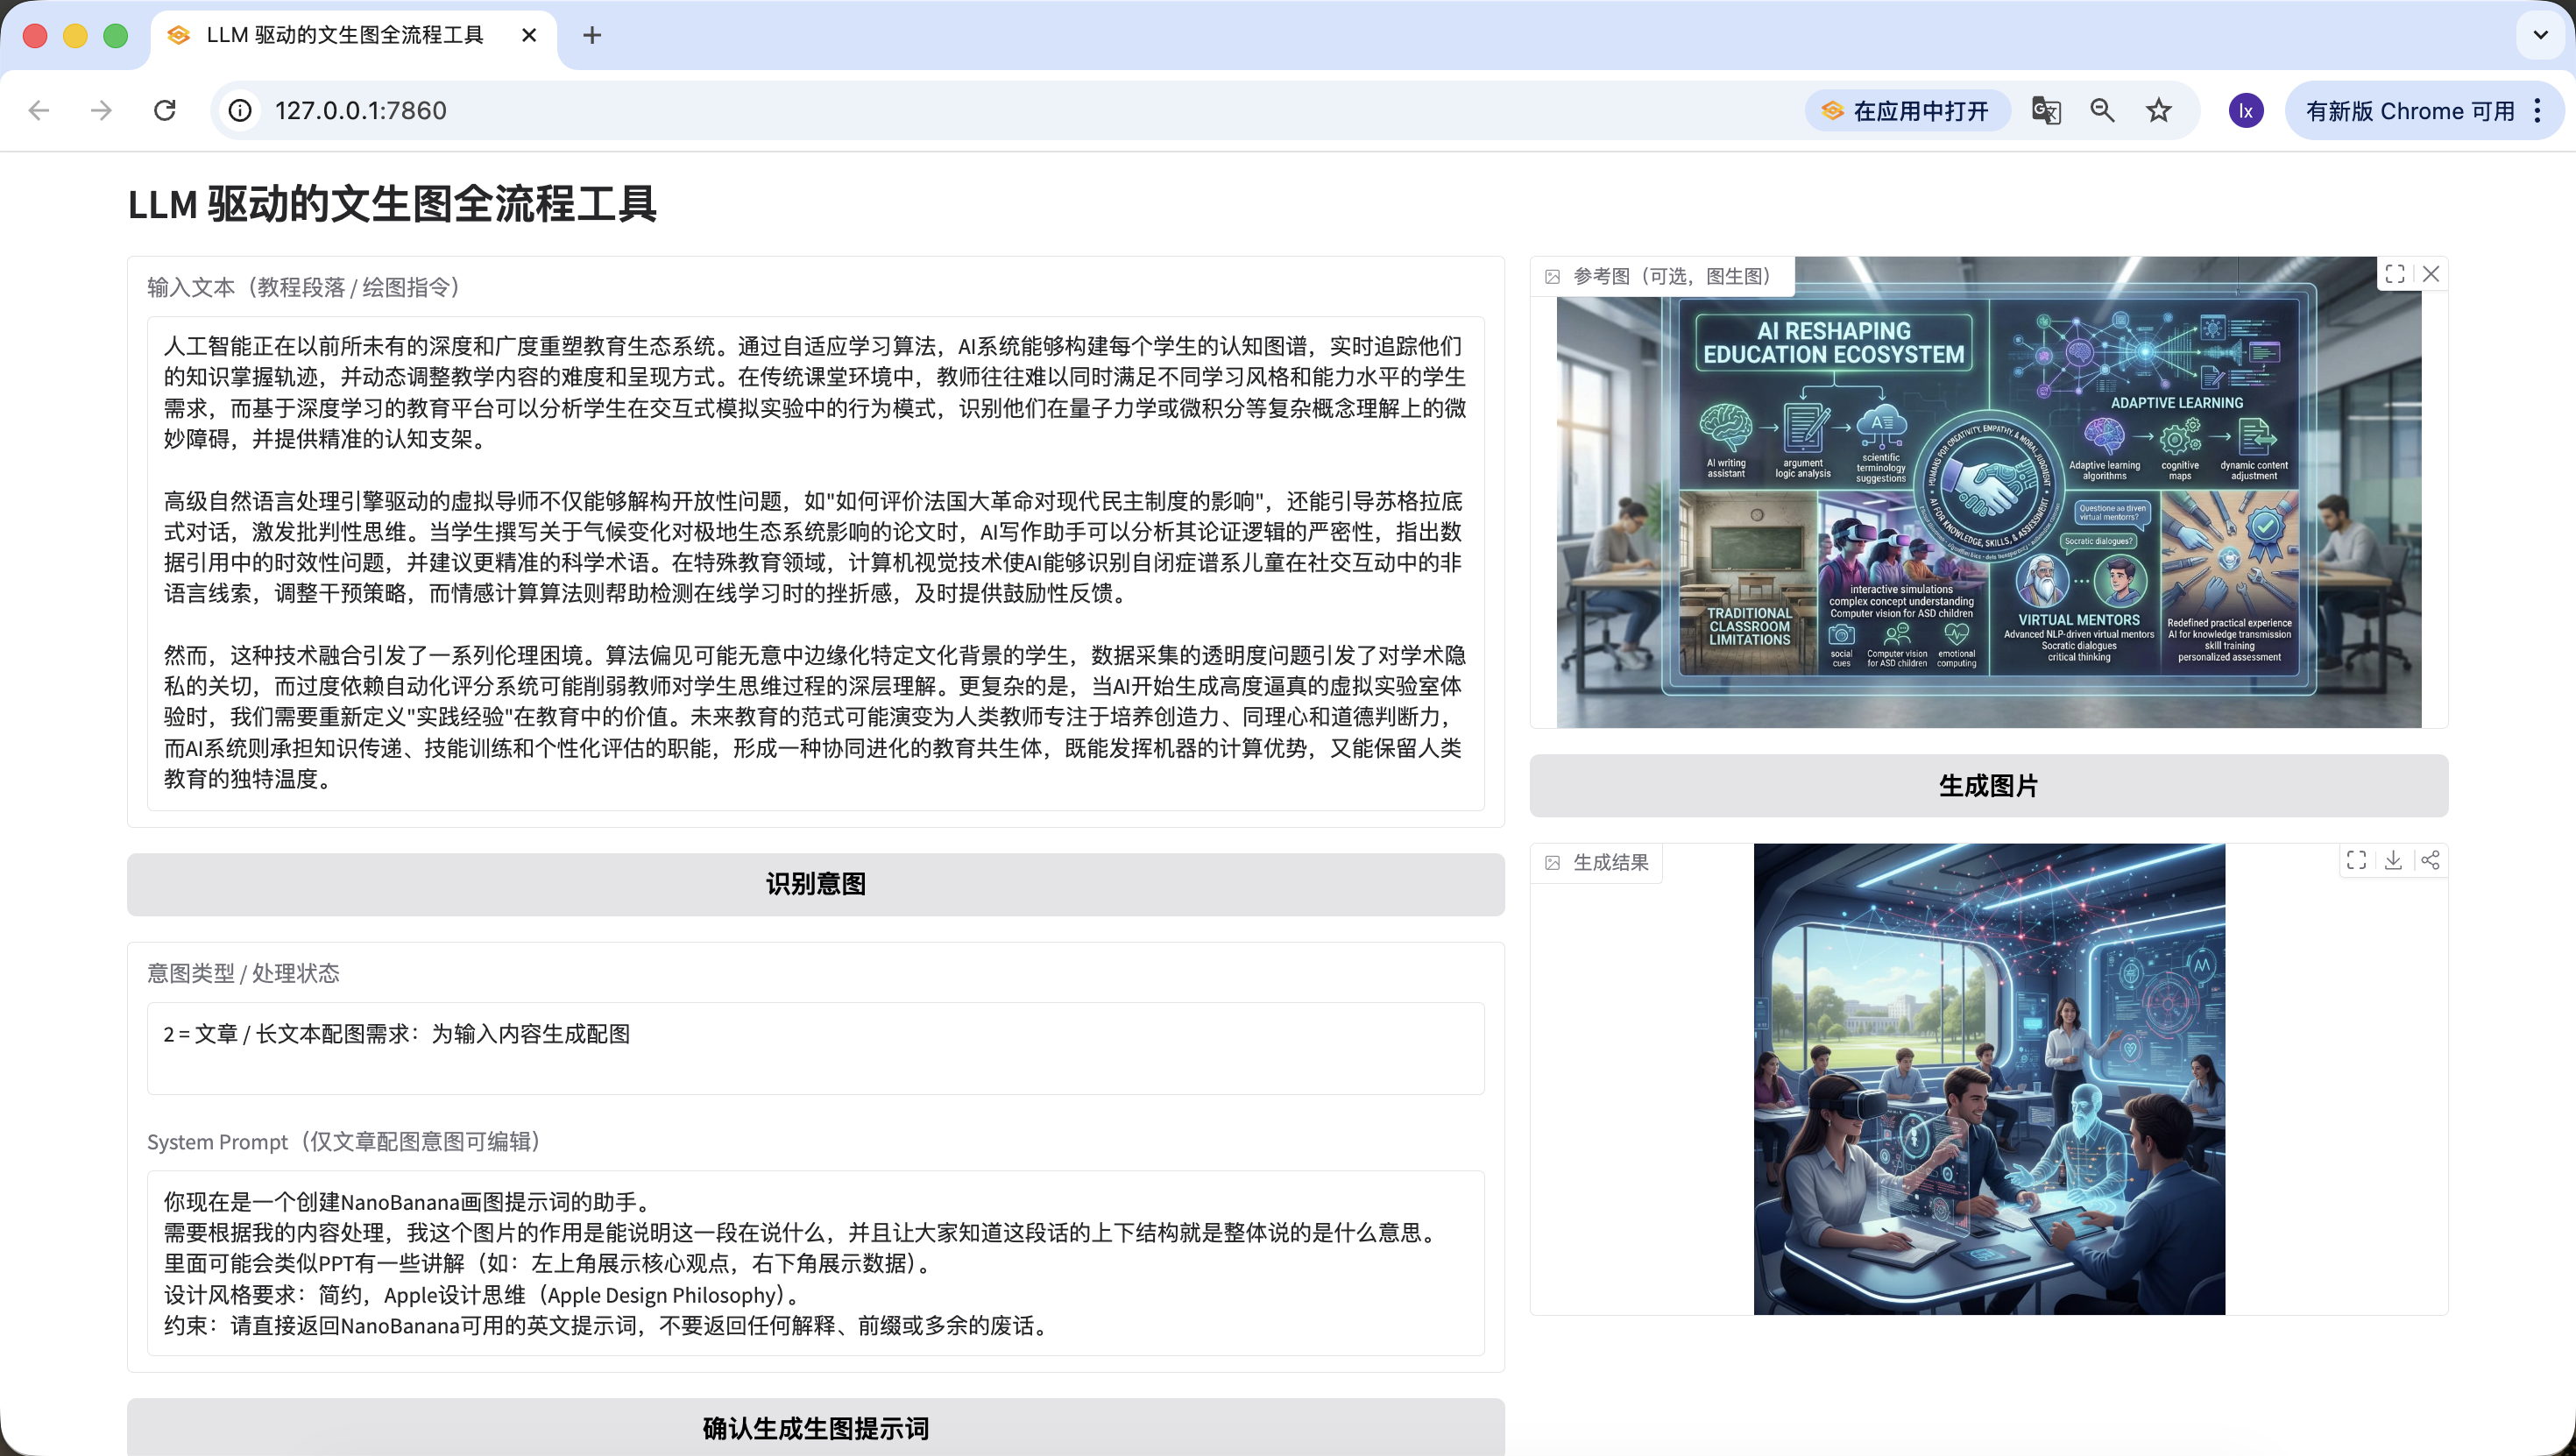Click the 识别意图 button
The width and height of the screenshot is (2576, 1456).
(815, 884)
